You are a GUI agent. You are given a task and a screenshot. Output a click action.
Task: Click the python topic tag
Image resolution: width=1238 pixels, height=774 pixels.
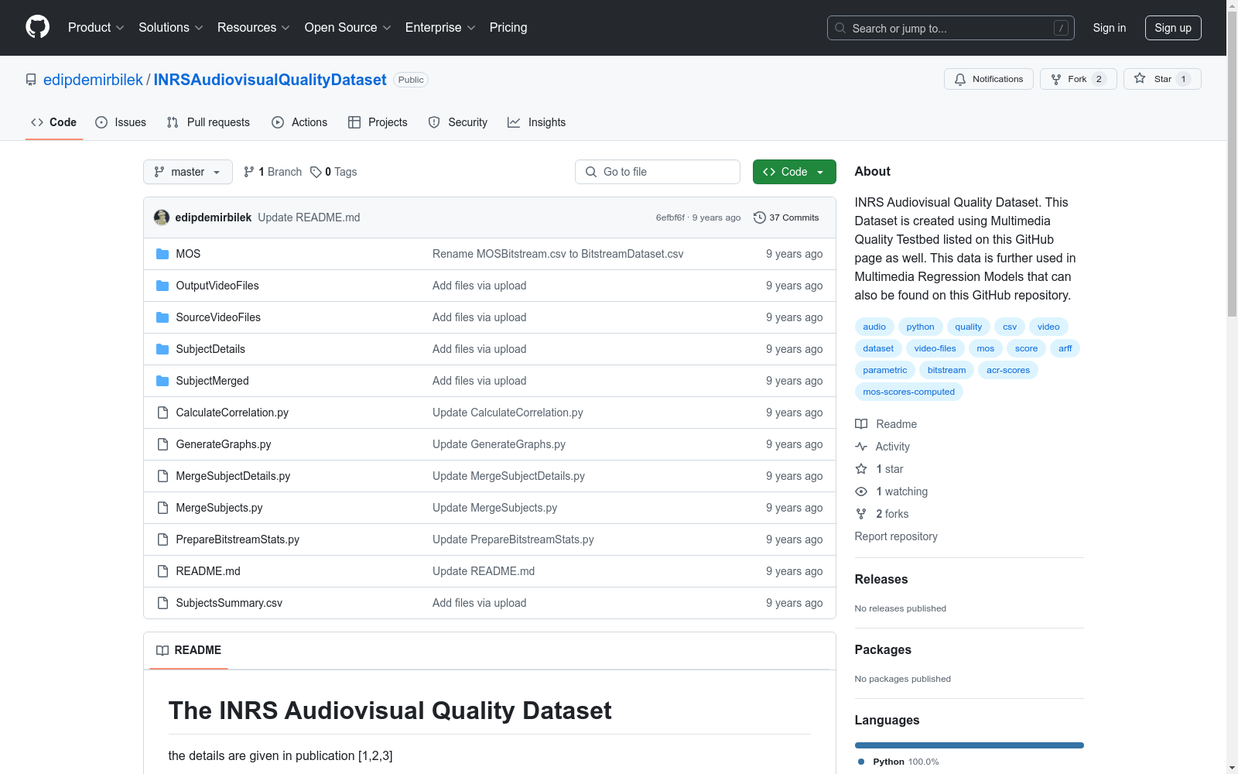(x=920, y=327)
